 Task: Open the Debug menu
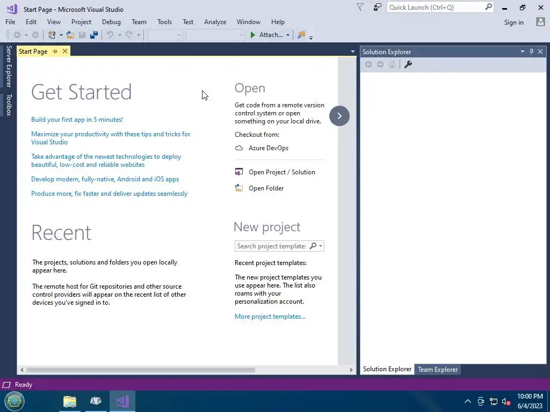111,21
